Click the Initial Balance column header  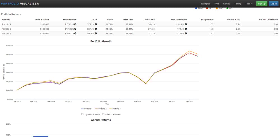coord(42,20)
